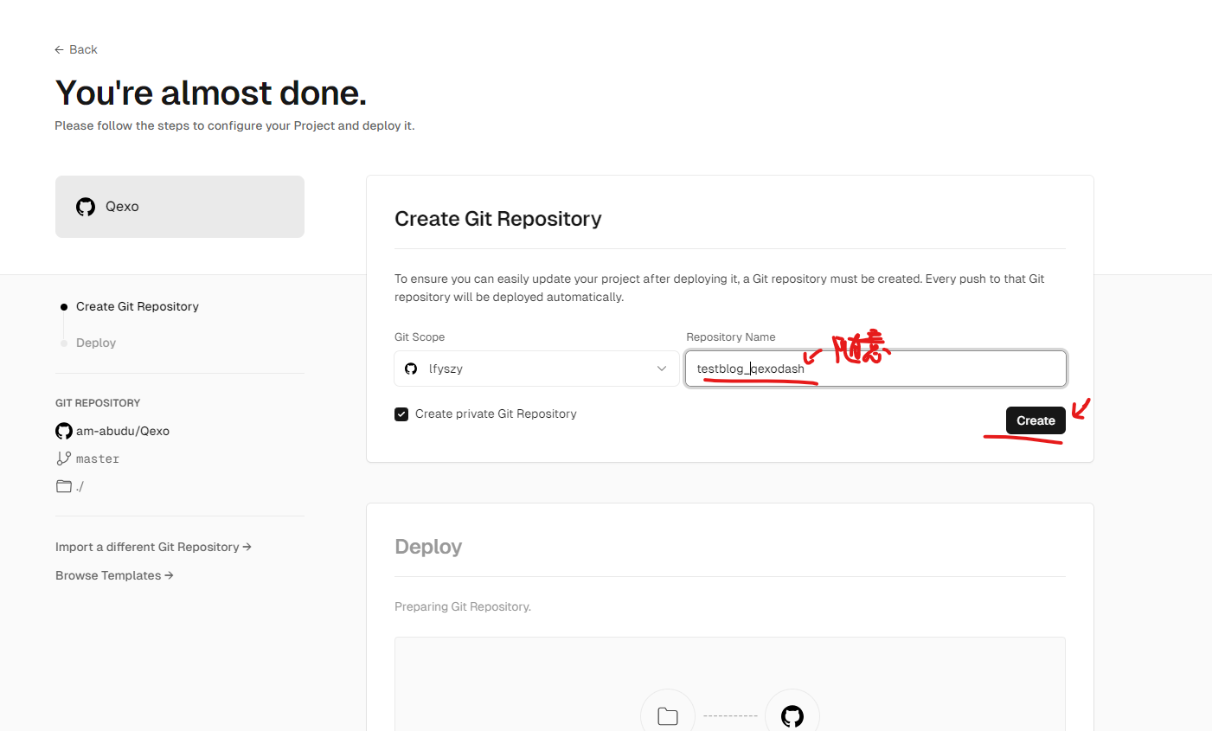Click the GIT REPOSITORY section heading
This screenshot has height=731, width=1212.
98,403
